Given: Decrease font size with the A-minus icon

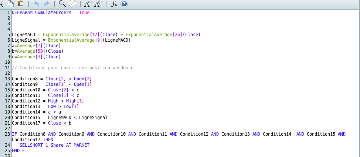Looking at the screenshot, I should click(x=88, y=4).
